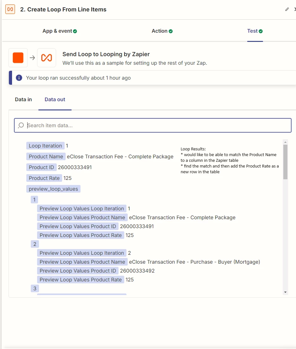Click the pencil icon to rename the step

(287, 9)
